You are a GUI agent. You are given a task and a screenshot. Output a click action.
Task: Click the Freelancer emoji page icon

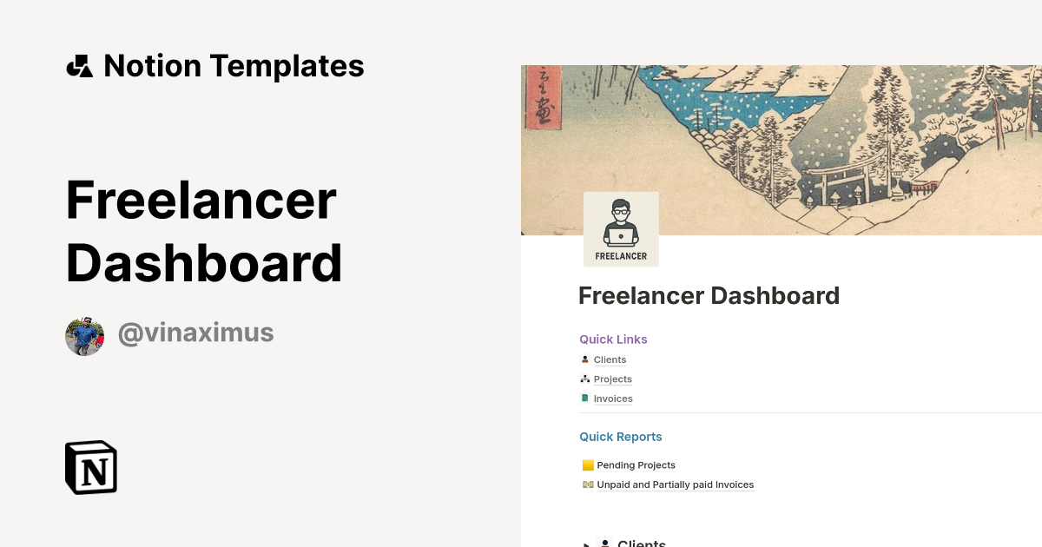tap(621, 228)
